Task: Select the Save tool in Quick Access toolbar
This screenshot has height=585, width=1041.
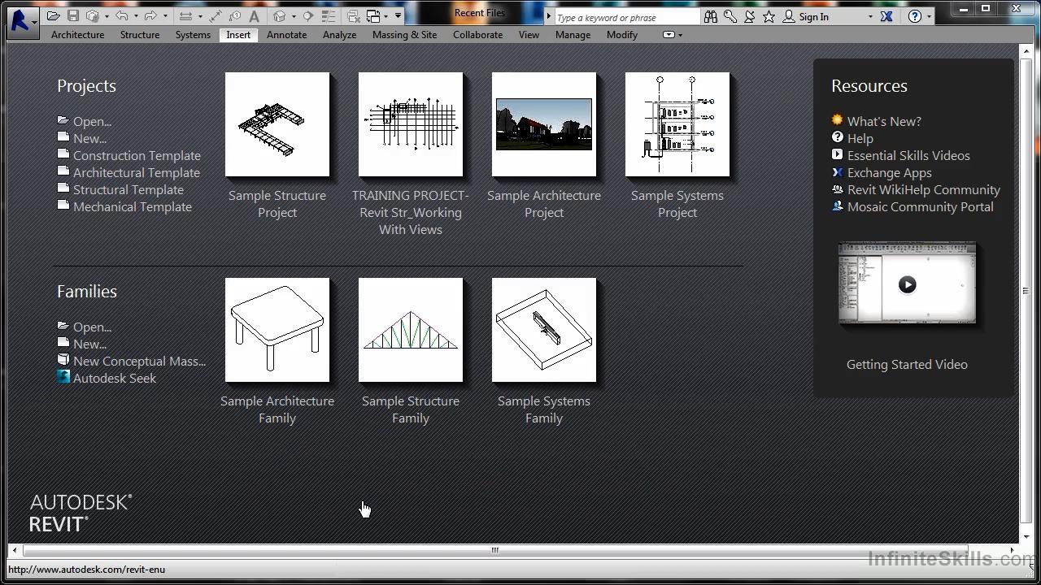Action: tap(73, 16)
